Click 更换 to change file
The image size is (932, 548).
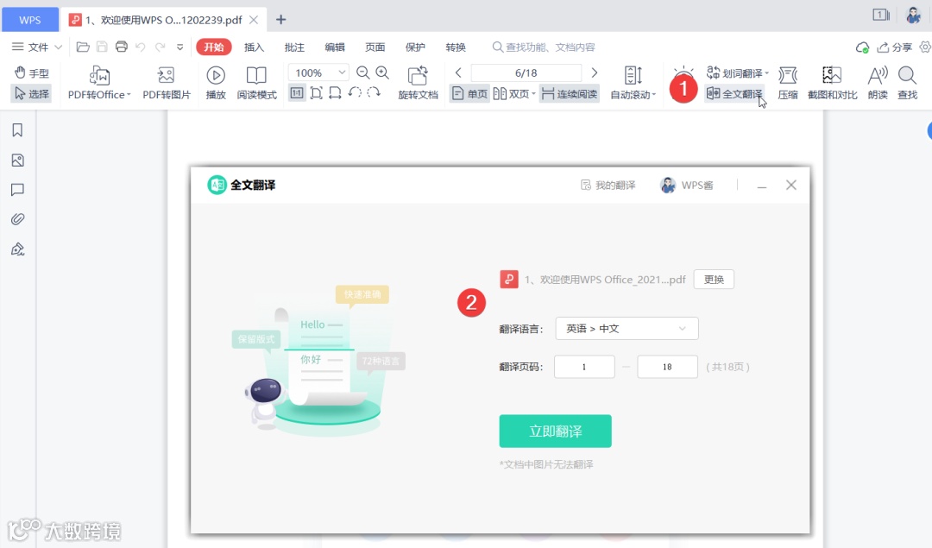714,280
